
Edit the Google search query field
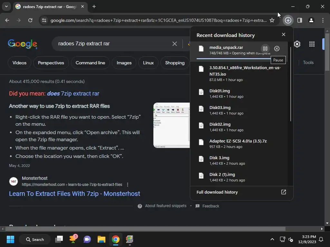(x=114, y=44)
